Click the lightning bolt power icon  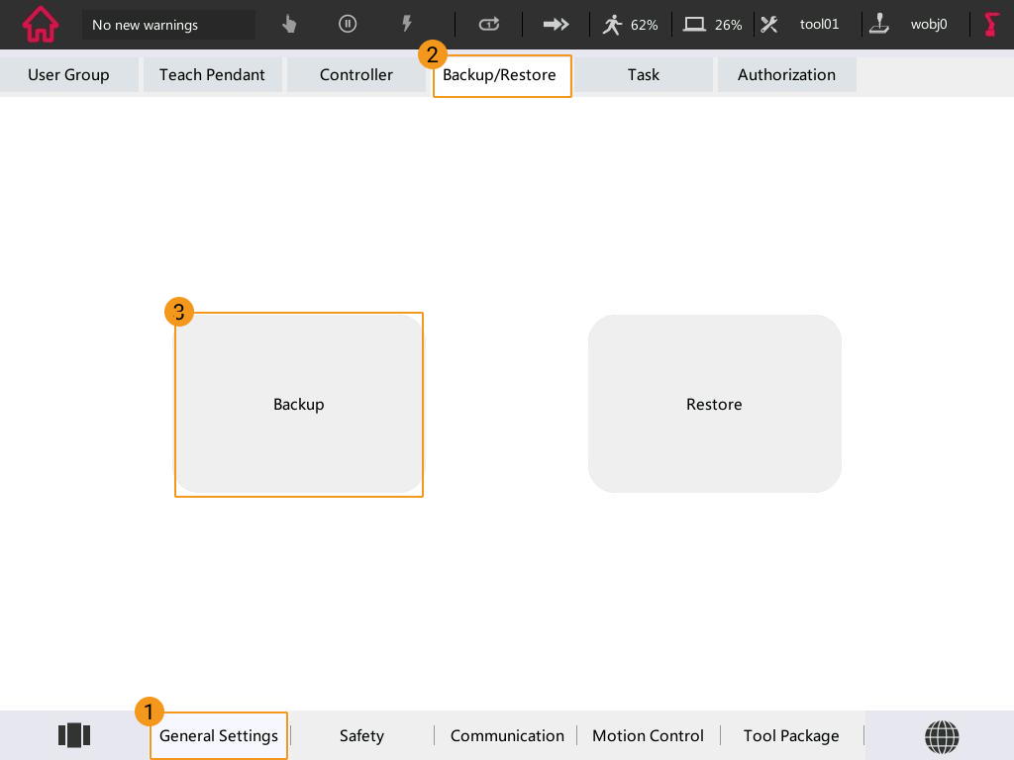click(406, 25)
